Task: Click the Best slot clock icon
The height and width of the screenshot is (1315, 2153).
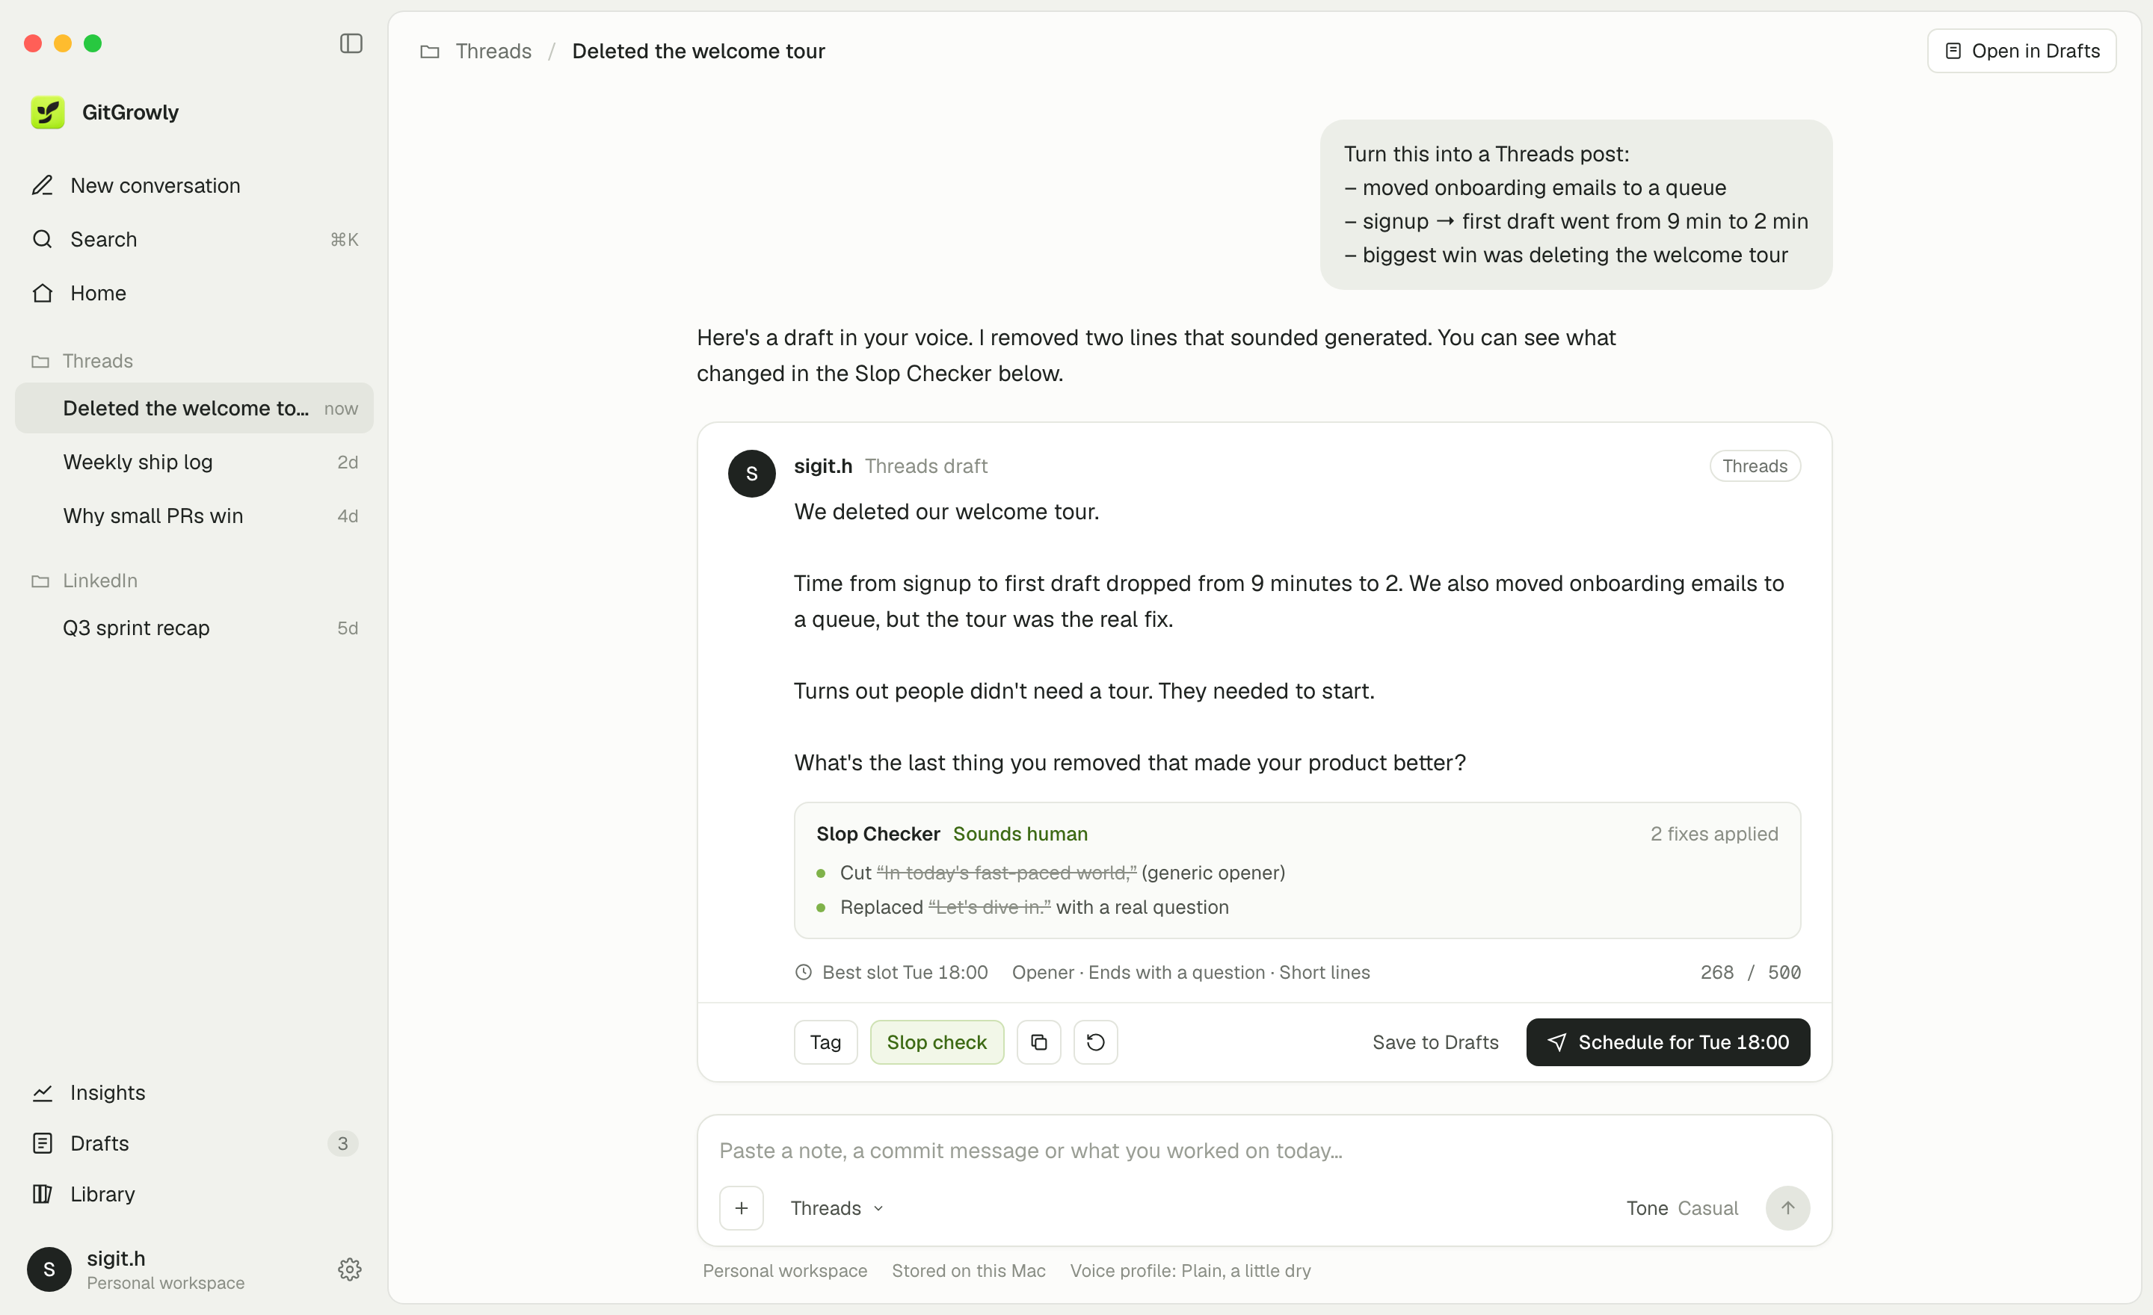Action: 803,973
